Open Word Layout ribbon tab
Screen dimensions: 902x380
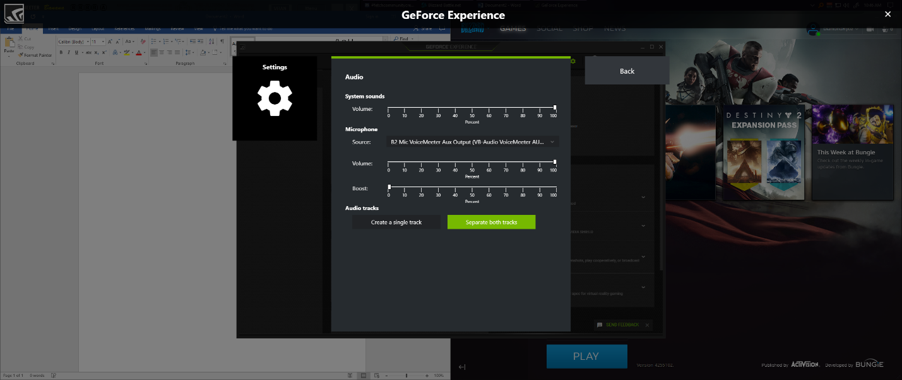98,28
